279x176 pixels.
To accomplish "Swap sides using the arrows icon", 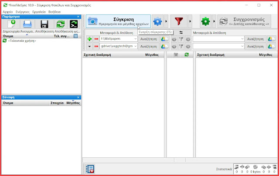I will pos(181,33).
